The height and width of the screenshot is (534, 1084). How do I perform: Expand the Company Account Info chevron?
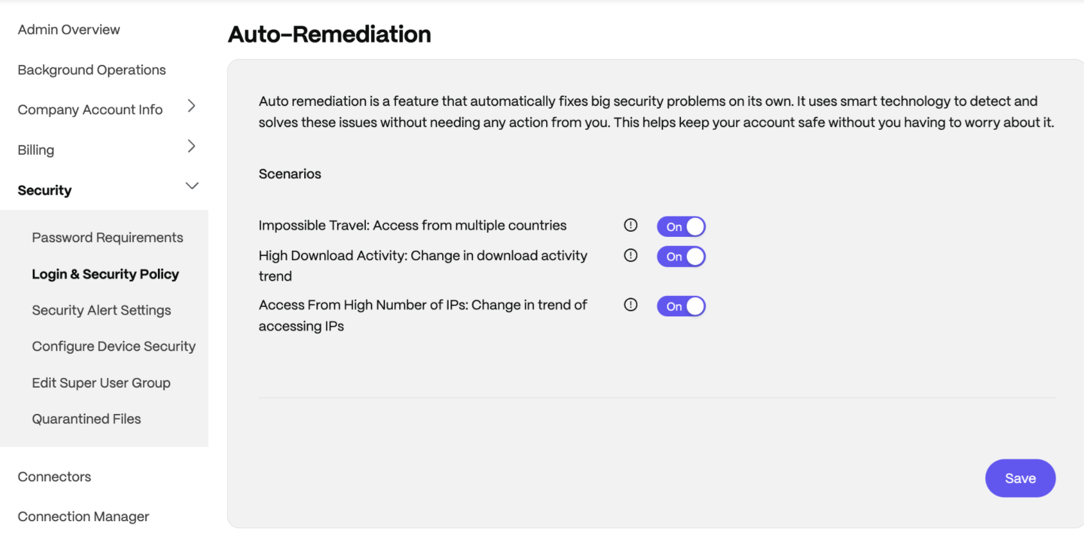(191, 106)
